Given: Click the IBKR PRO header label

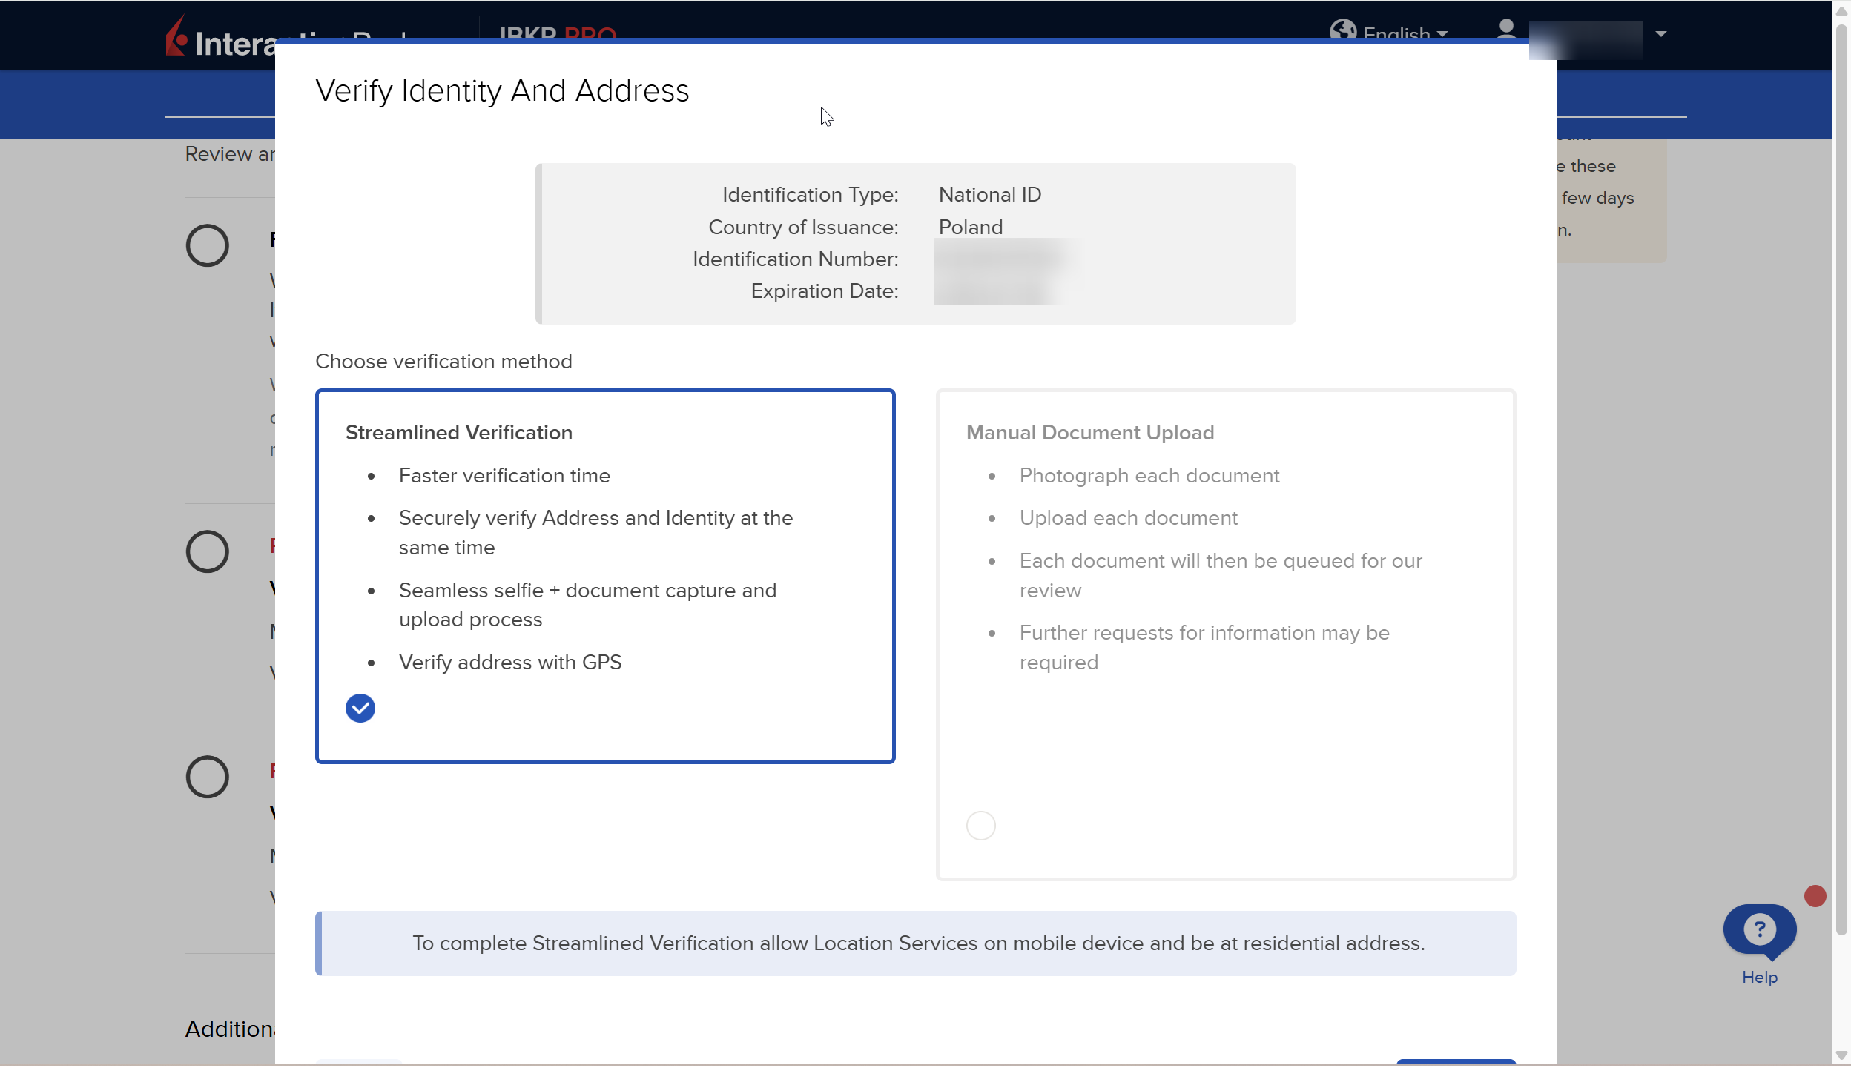Looking at the screenshot, I should (558, 33).
